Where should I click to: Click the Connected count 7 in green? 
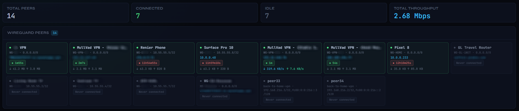[138, 16]
